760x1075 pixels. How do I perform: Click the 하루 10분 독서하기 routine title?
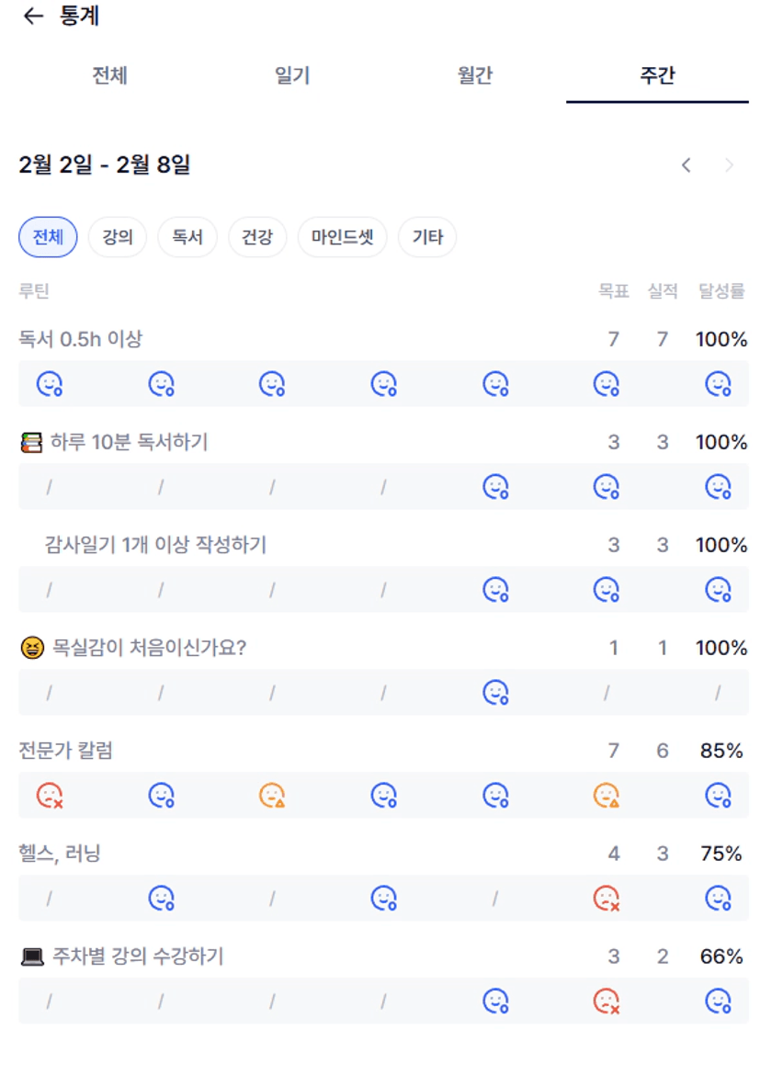(x=129, y=442)
